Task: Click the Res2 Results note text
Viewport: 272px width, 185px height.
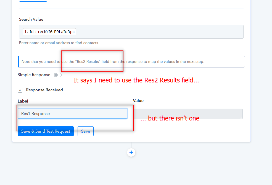Action: tap(113, 62)
